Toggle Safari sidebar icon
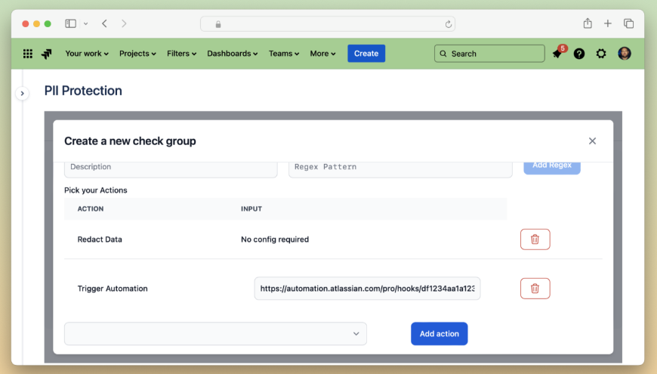Image resolution: width=657 pixels, height=374 pixels. point(70,23)
